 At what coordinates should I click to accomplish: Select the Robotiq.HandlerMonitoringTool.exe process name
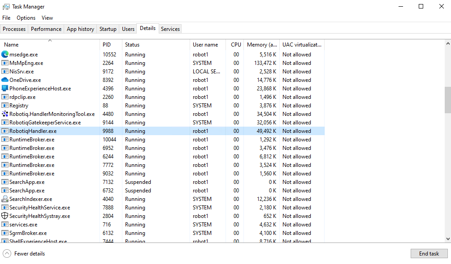(x=52, y=114)
